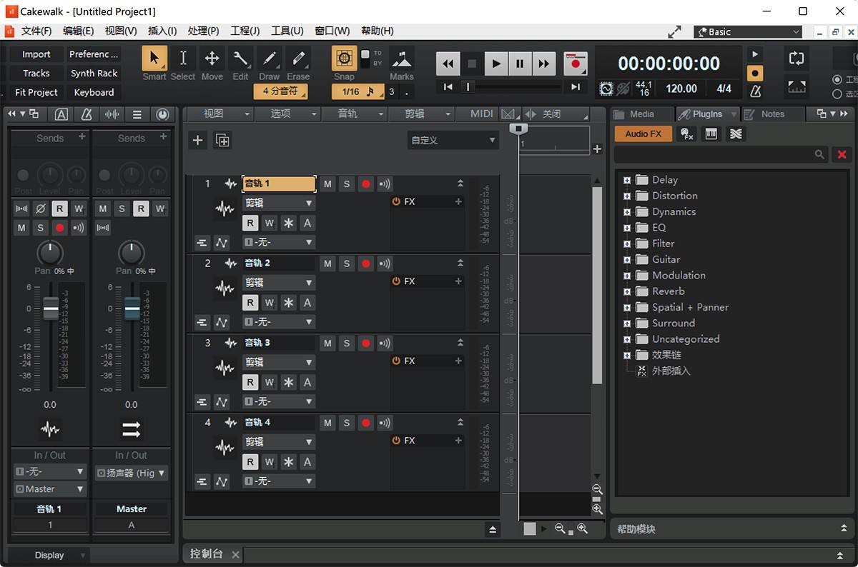Expand the Reverb plugin category

(628, 291)
